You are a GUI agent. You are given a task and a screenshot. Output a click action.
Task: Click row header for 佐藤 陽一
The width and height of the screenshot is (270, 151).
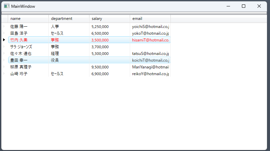pos(4,26)
